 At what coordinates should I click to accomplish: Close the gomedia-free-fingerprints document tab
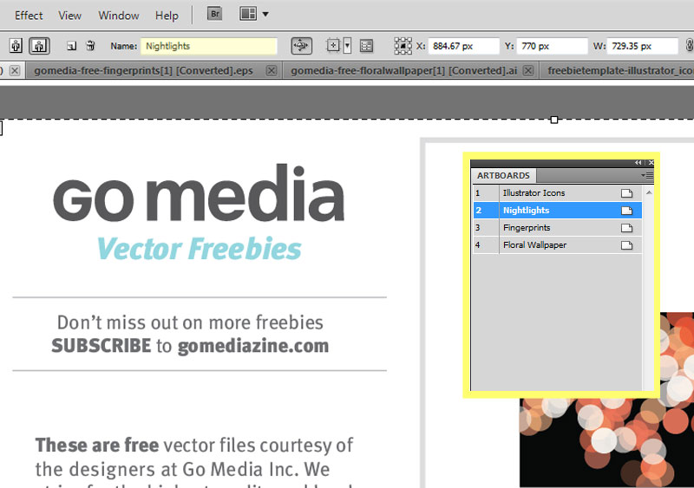click(x=272, y=71)
